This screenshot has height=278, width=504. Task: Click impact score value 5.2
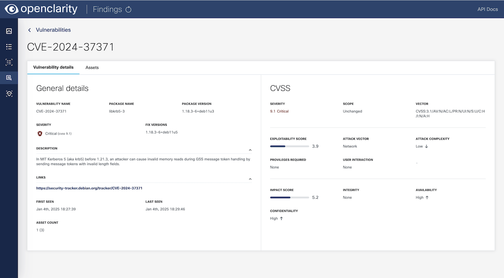click(x=315, y=198)
